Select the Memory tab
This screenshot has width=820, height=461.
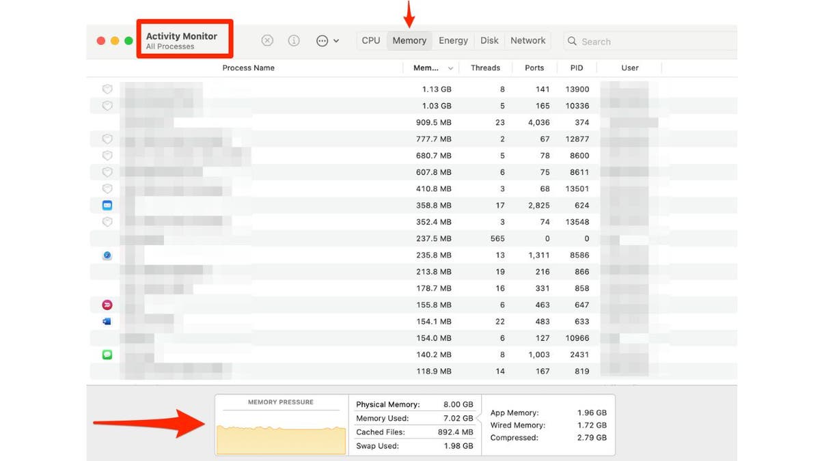click(x=409, y=41)
